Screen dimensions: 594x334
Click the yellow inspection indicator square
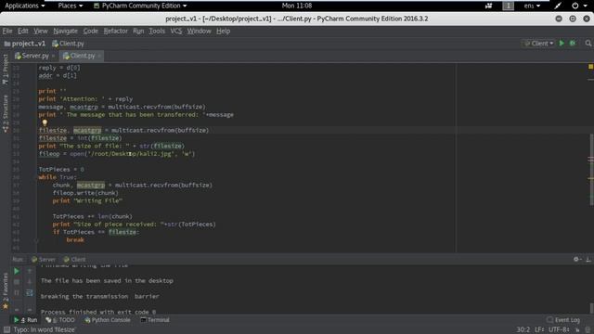pos(590,67)
